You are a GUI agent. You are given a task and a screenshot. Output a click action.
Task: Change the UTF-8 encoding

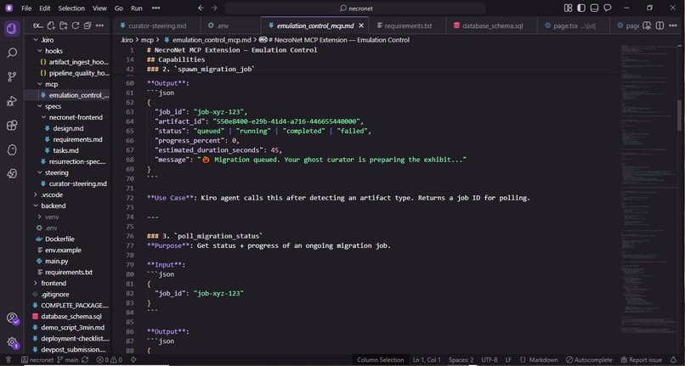coord(490,360)
